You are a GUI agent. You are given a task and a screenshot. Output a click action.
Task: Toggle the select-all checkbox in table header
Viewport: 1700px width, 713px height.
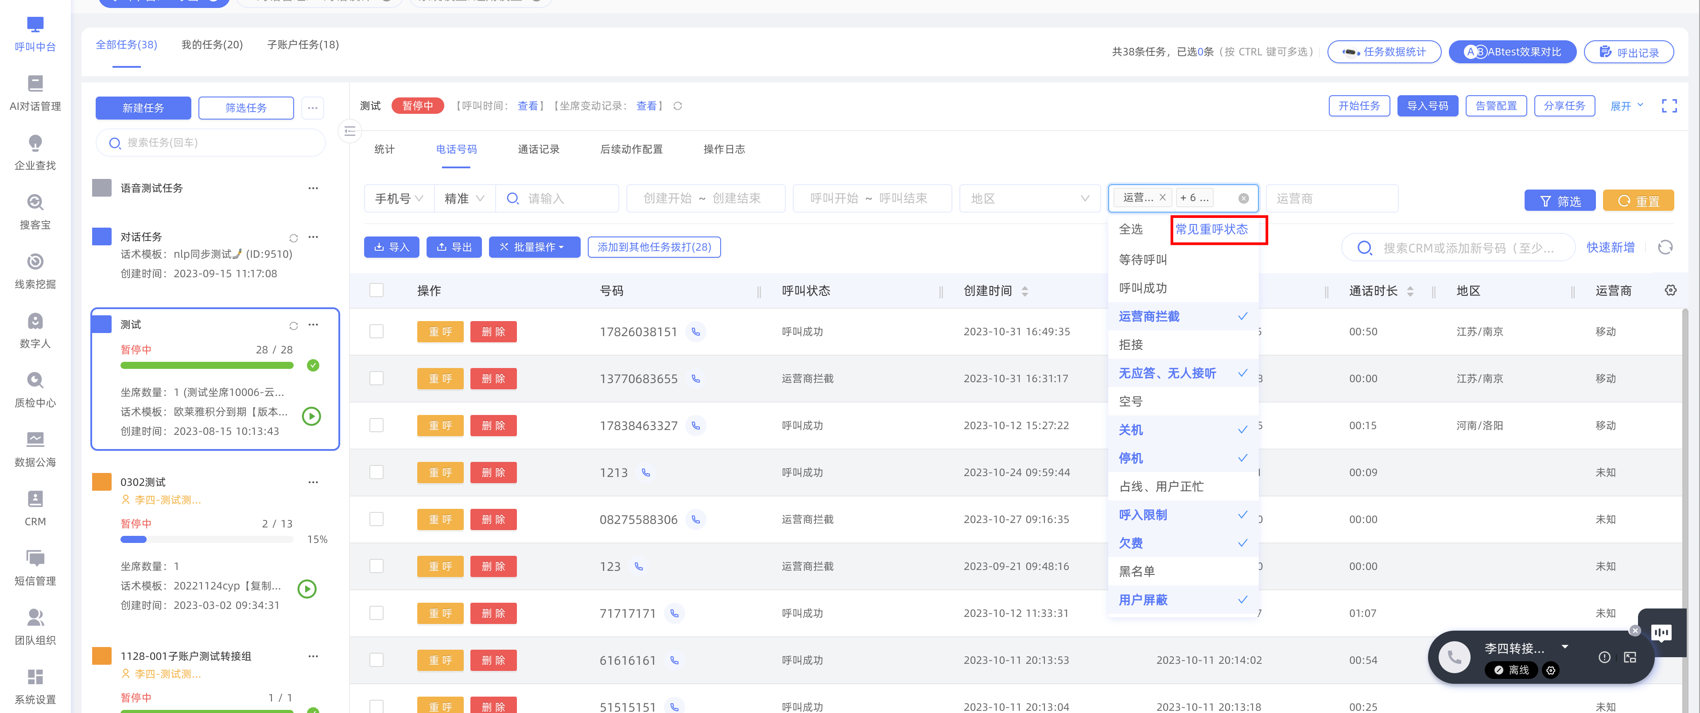point(376,290)
